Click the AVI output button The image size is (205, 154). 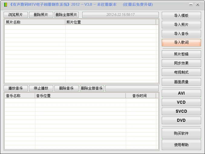(x=181, y=93)
